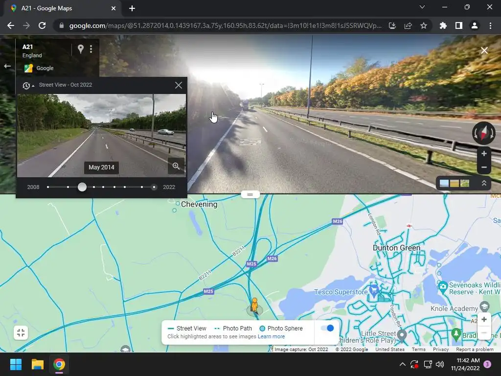This screenshot has width=501, height=376.
Task: Click the back arrow left of A21 panel
Action: [x=7, y=66]
